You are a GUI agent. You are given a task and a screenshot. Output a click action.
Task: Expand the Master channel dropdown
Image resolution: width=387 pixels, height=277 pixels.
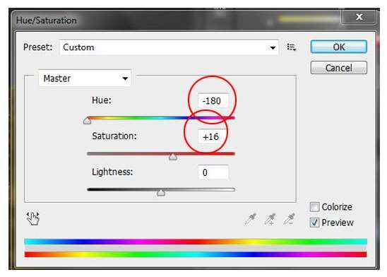pyautogui.click(x=85, y=78)
